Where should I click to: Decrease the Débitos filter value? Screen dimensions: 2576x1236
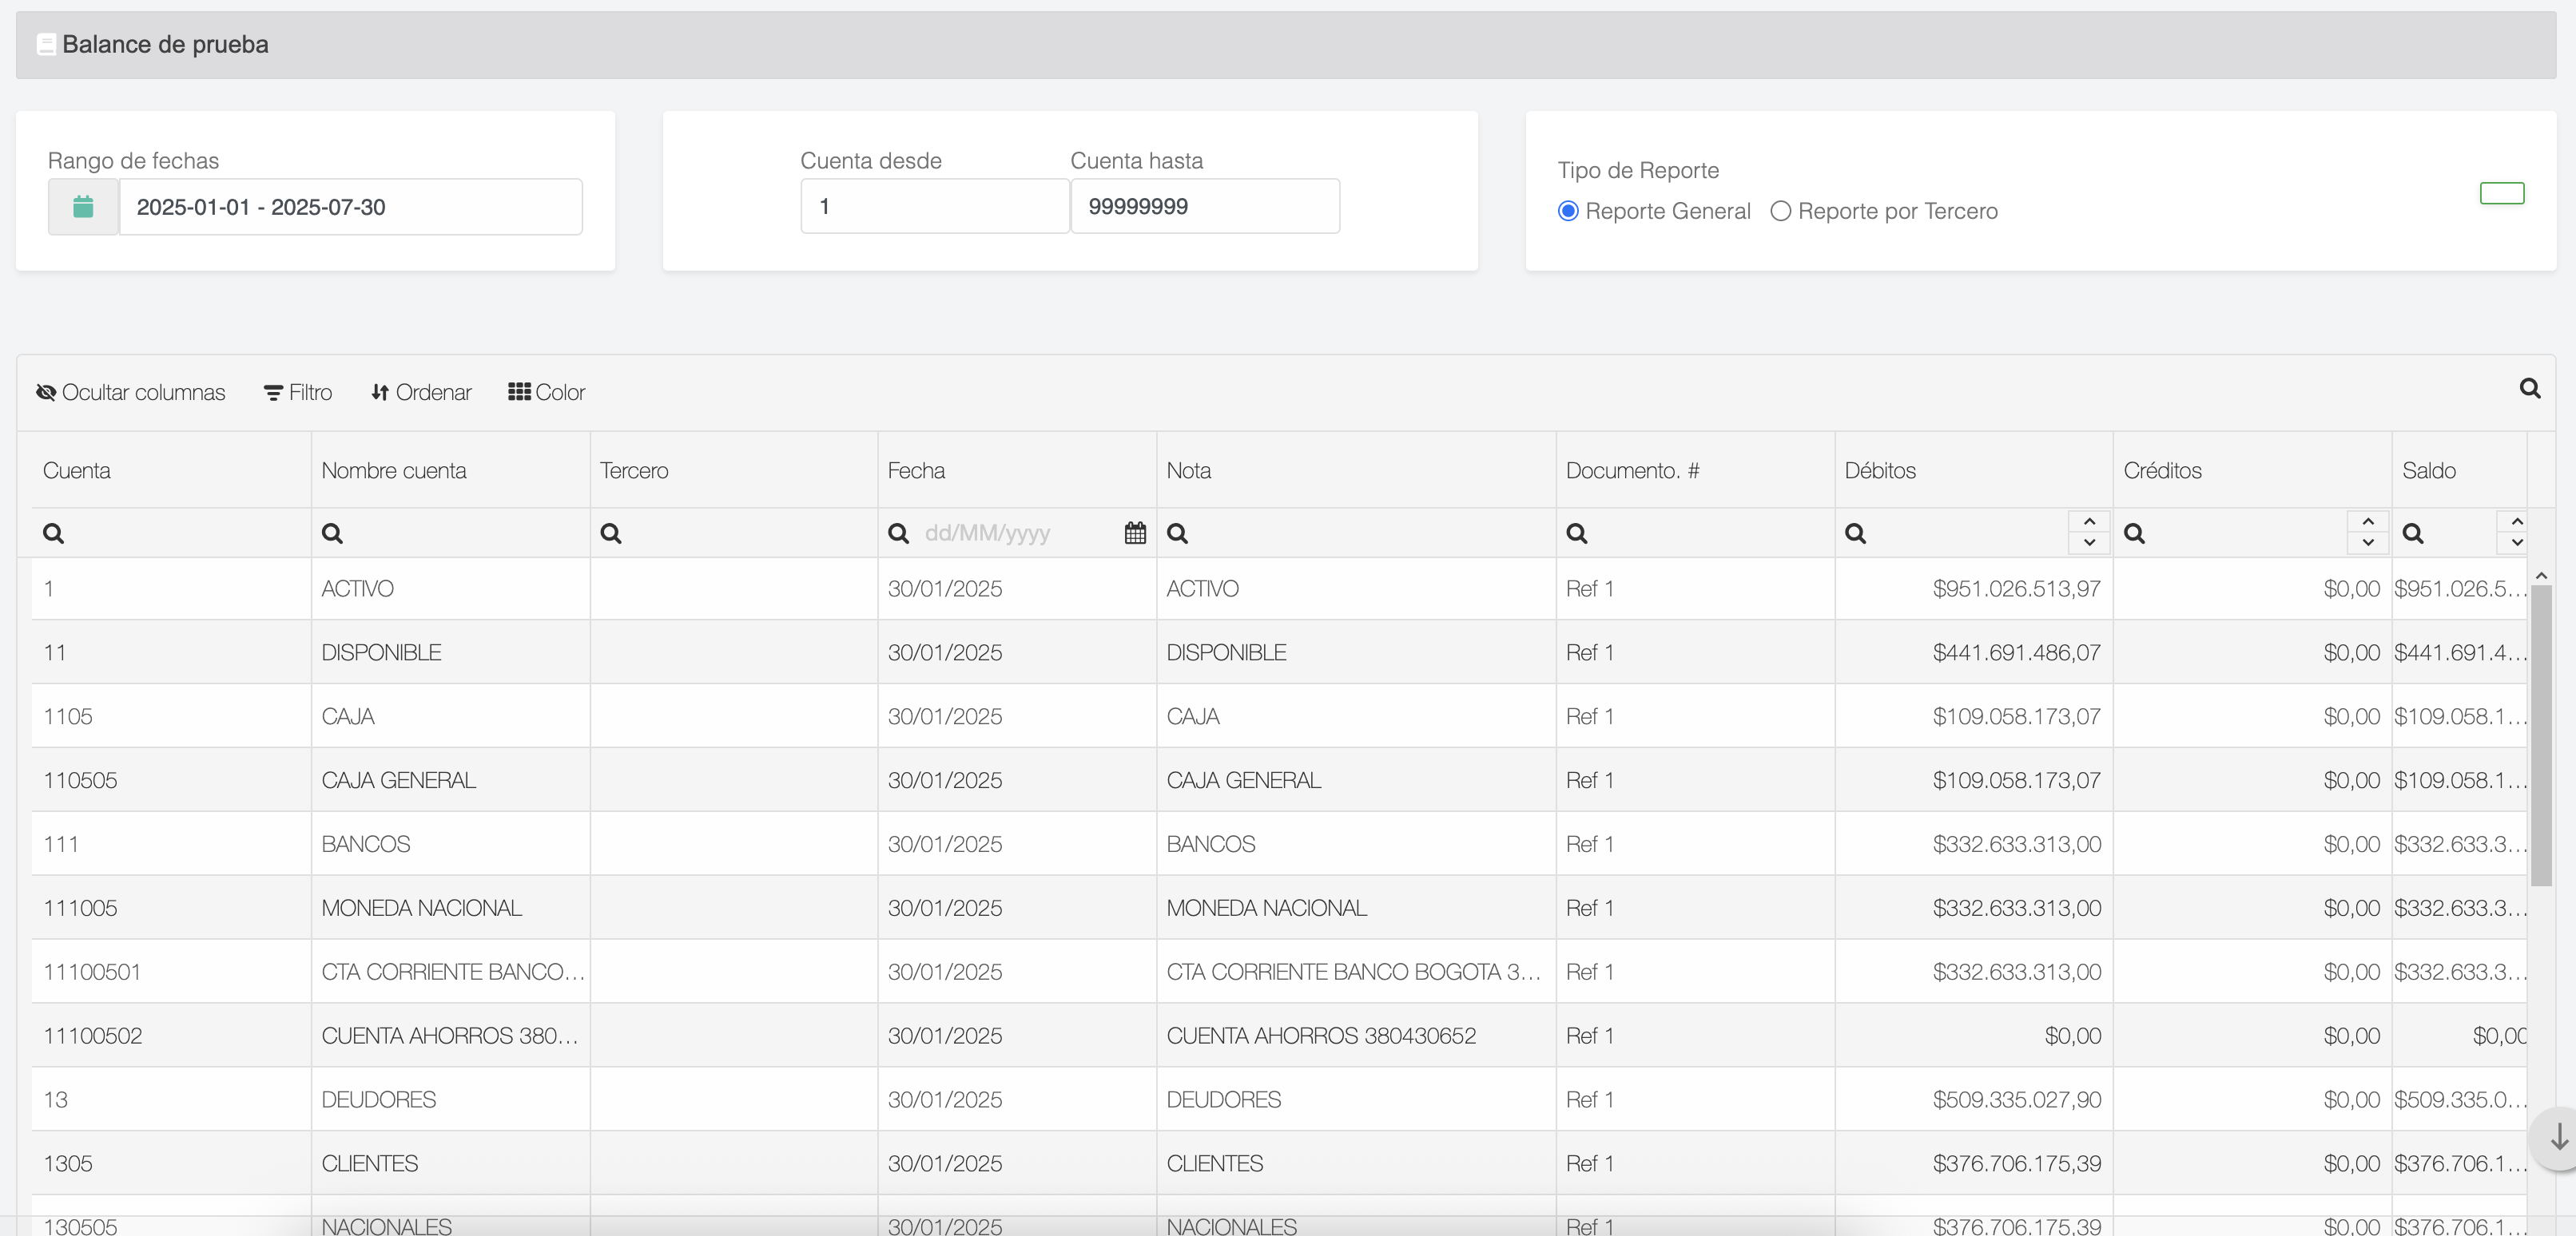click(x=2089, y=543)
